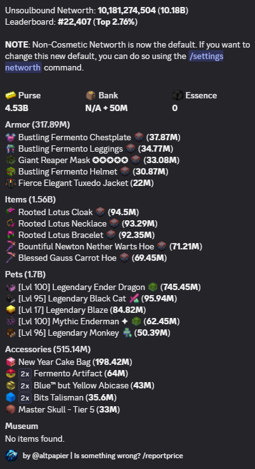Viewport: 255px width, 469px height.
Task: Click the Legendary Blaze pet icon
Action: pos(10,310)
